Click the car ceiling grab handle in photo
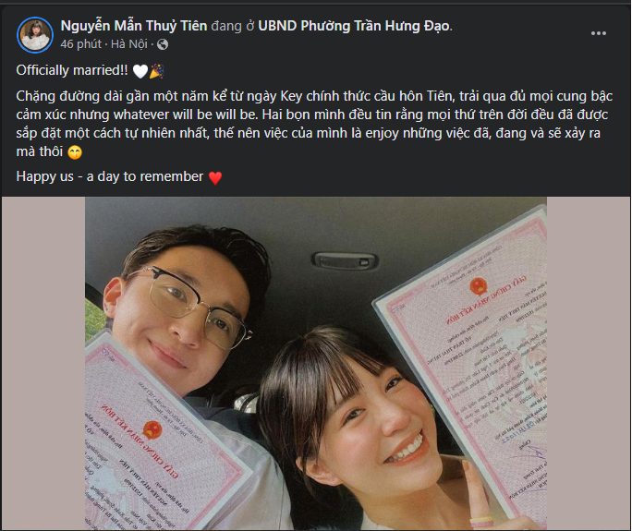Screen dimensions: 632x531 point(345,260)
